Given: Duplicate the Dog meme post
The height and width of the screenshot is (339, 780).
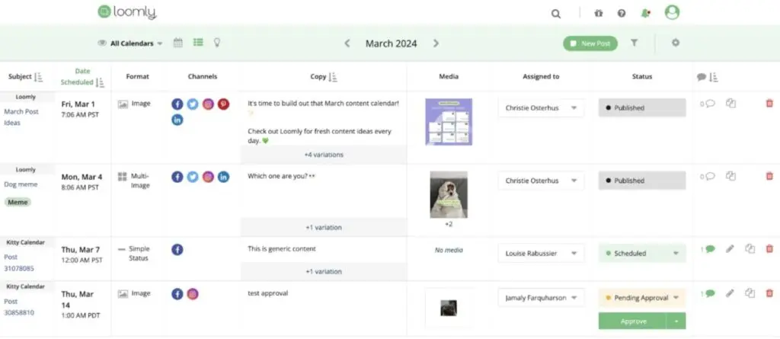Looking at the screenshot, I should click(x=730, y=176).
